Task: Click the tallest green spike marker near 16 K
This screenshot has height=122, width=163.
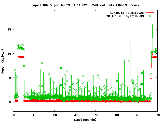Action: point(153,25)
